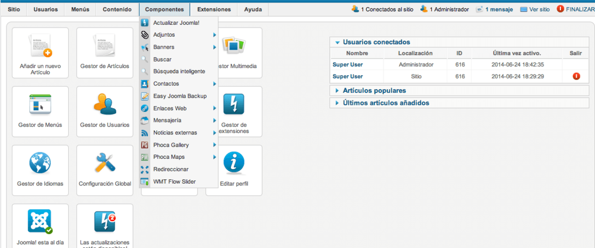Click the FINALIZAR logout link
Screen dimensions: 595x248
pyautogui.click(x=580, y=10)
